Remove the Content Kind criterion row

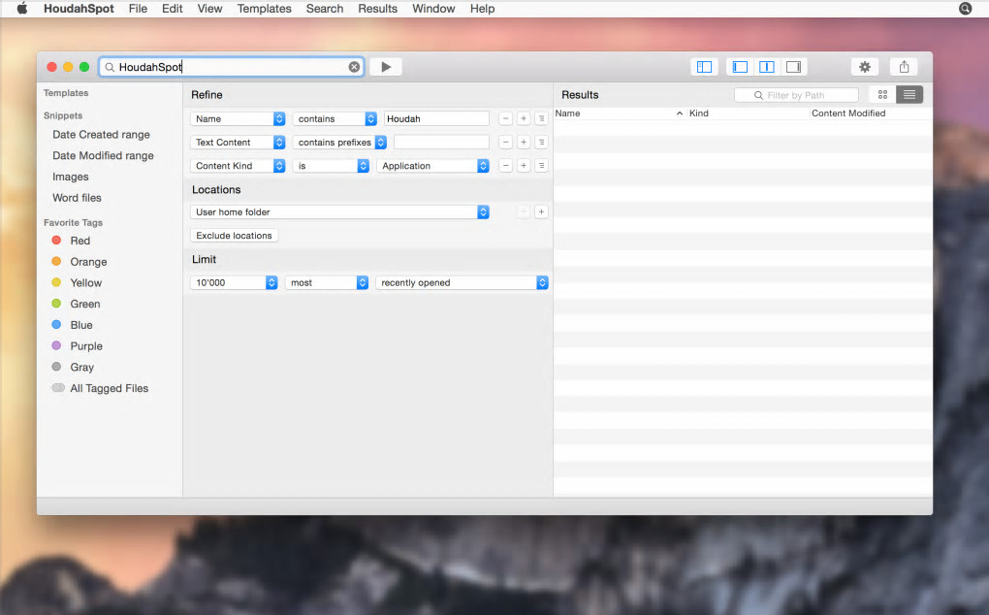pos(505,165)
